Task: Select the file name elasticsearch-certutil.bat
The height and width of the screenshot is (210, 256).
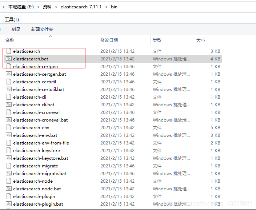Action: tap(39, 90)
